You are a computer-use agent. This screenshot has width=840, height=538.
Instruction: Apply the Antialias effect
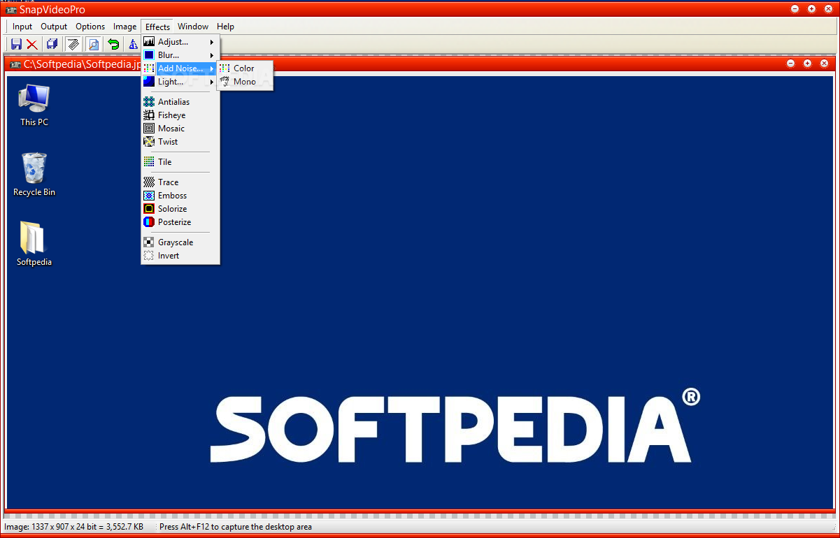[x=180, y=102]
